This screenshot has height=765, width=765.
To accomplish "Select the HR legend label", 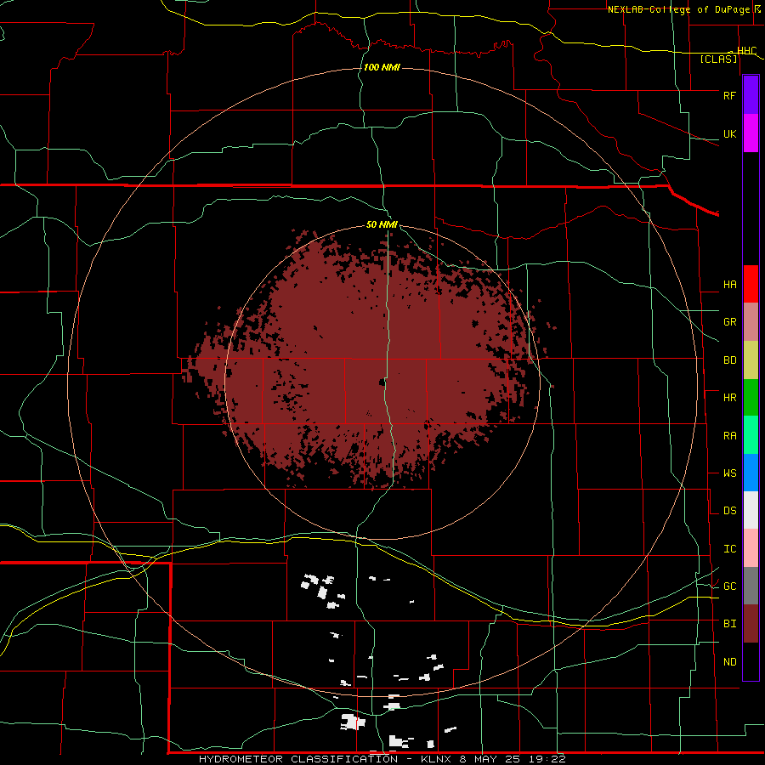I will (x=729, y=398).
